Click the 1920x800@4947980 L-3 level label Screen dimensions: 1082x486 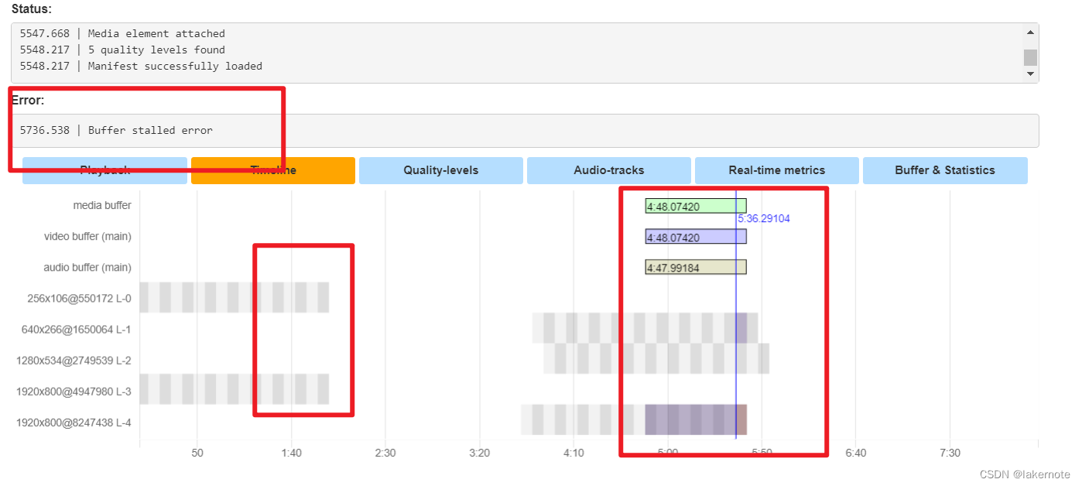74,392
